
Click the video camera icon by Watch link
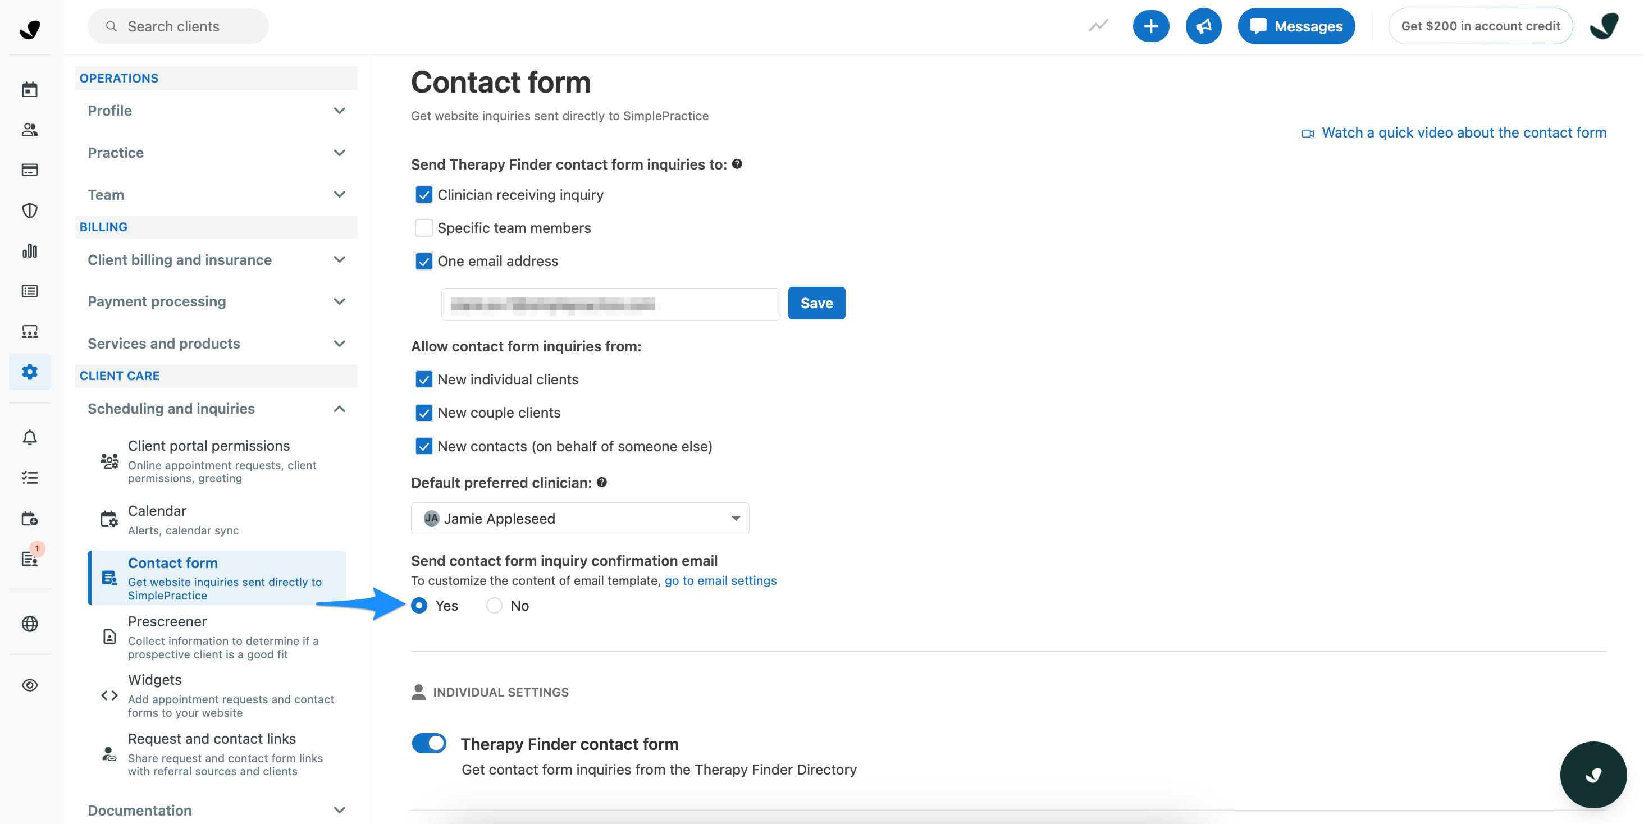[x=1308, y=133]
